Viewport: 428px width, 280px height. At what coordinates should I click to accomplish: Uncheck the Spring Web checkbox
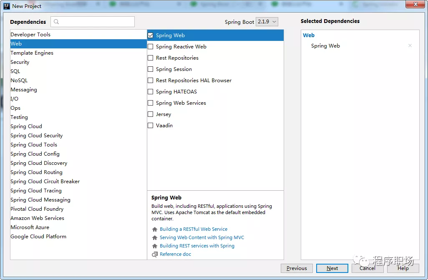pos(151,35)
